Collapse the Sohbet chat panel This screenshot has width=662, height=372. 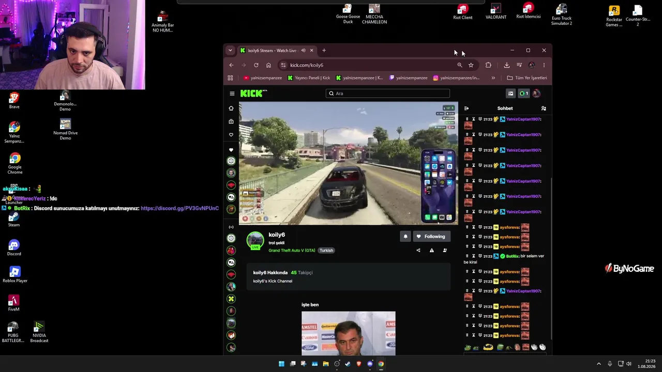467,109
